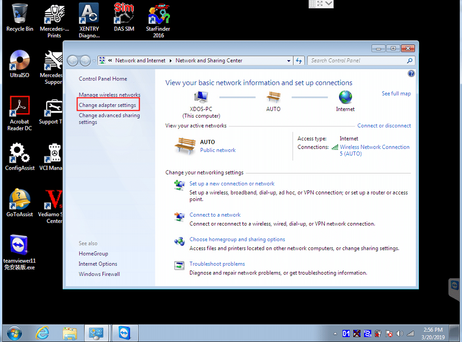The width and height of the screenshot is (462, 342).
Task: Launch the GoToAssist desktop shortcut
Action: [20, 203]
